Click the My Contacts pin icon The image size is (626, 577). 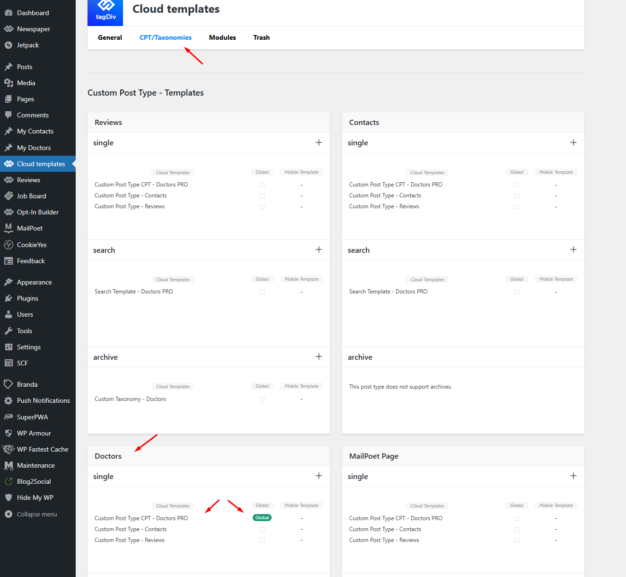(9, 131)
